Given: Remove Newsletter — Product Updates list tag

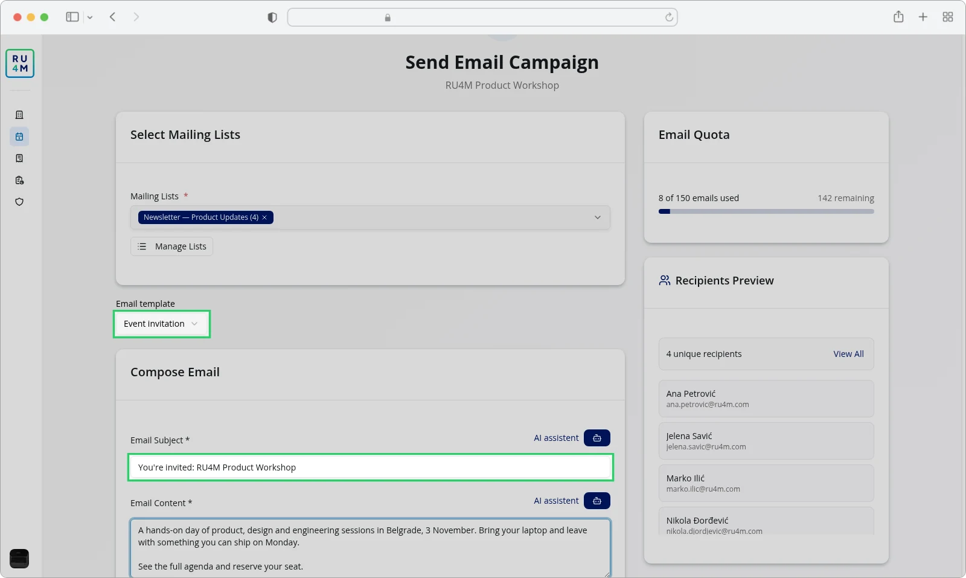Looking at the screenshot, I should pyautogui.click(x=264, y=217).
